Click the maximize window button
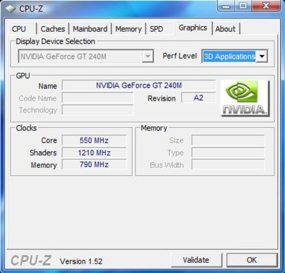This screenshot has height=273, width=285. click(243, 5)
